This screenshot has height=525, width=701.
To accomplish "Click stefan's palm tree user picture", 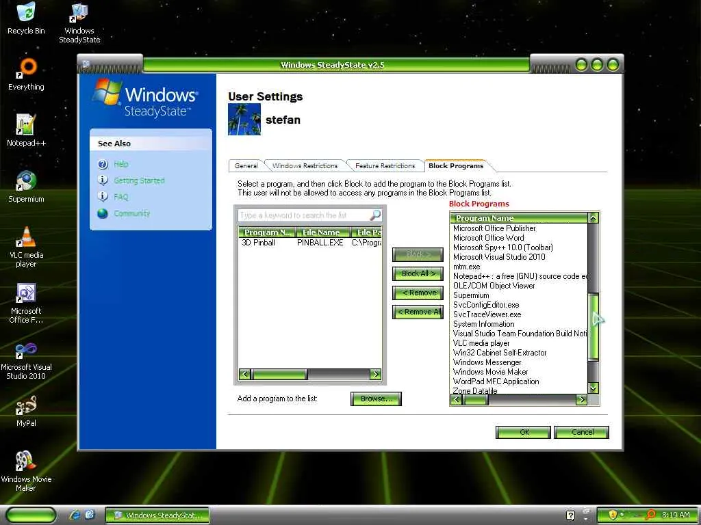I will 244,119.
